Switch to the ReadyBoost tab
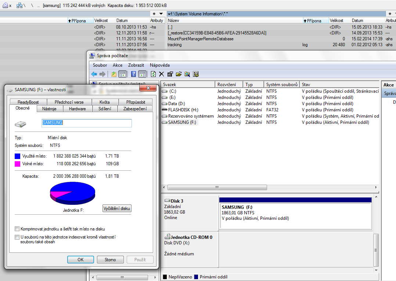 click(x=28, y=102)
